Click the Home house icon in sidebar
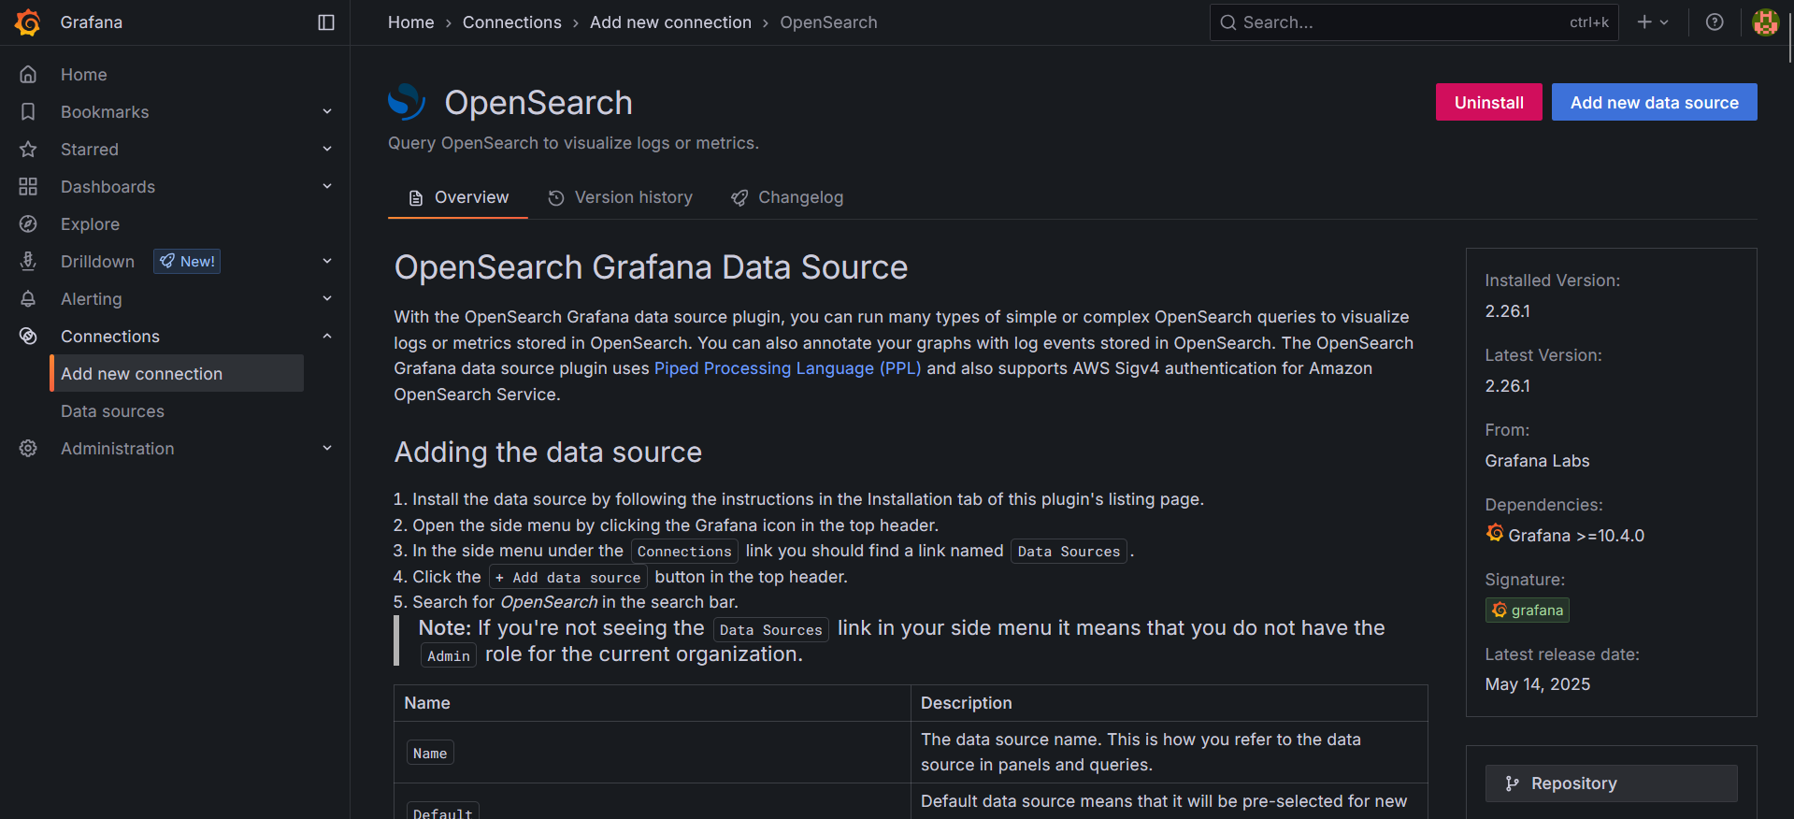 pyautogui.click(x=28, y=75)
